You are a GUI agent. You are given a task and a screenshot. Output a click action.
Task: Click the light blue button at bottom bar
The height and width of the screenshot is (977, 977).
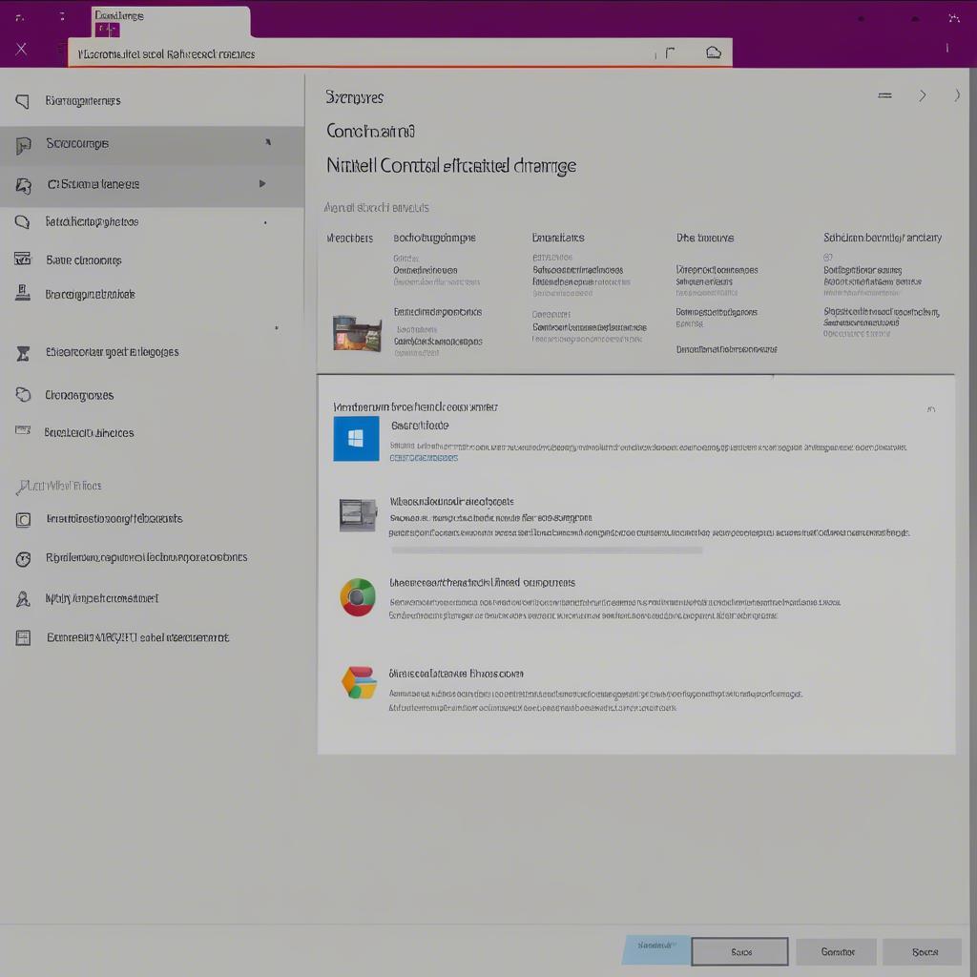coord(656,949)
